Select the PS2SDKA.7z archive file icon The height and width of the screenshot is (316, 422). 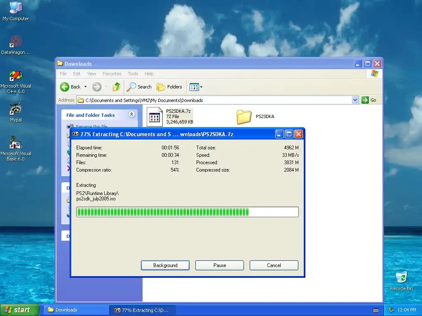click(155, 116)
